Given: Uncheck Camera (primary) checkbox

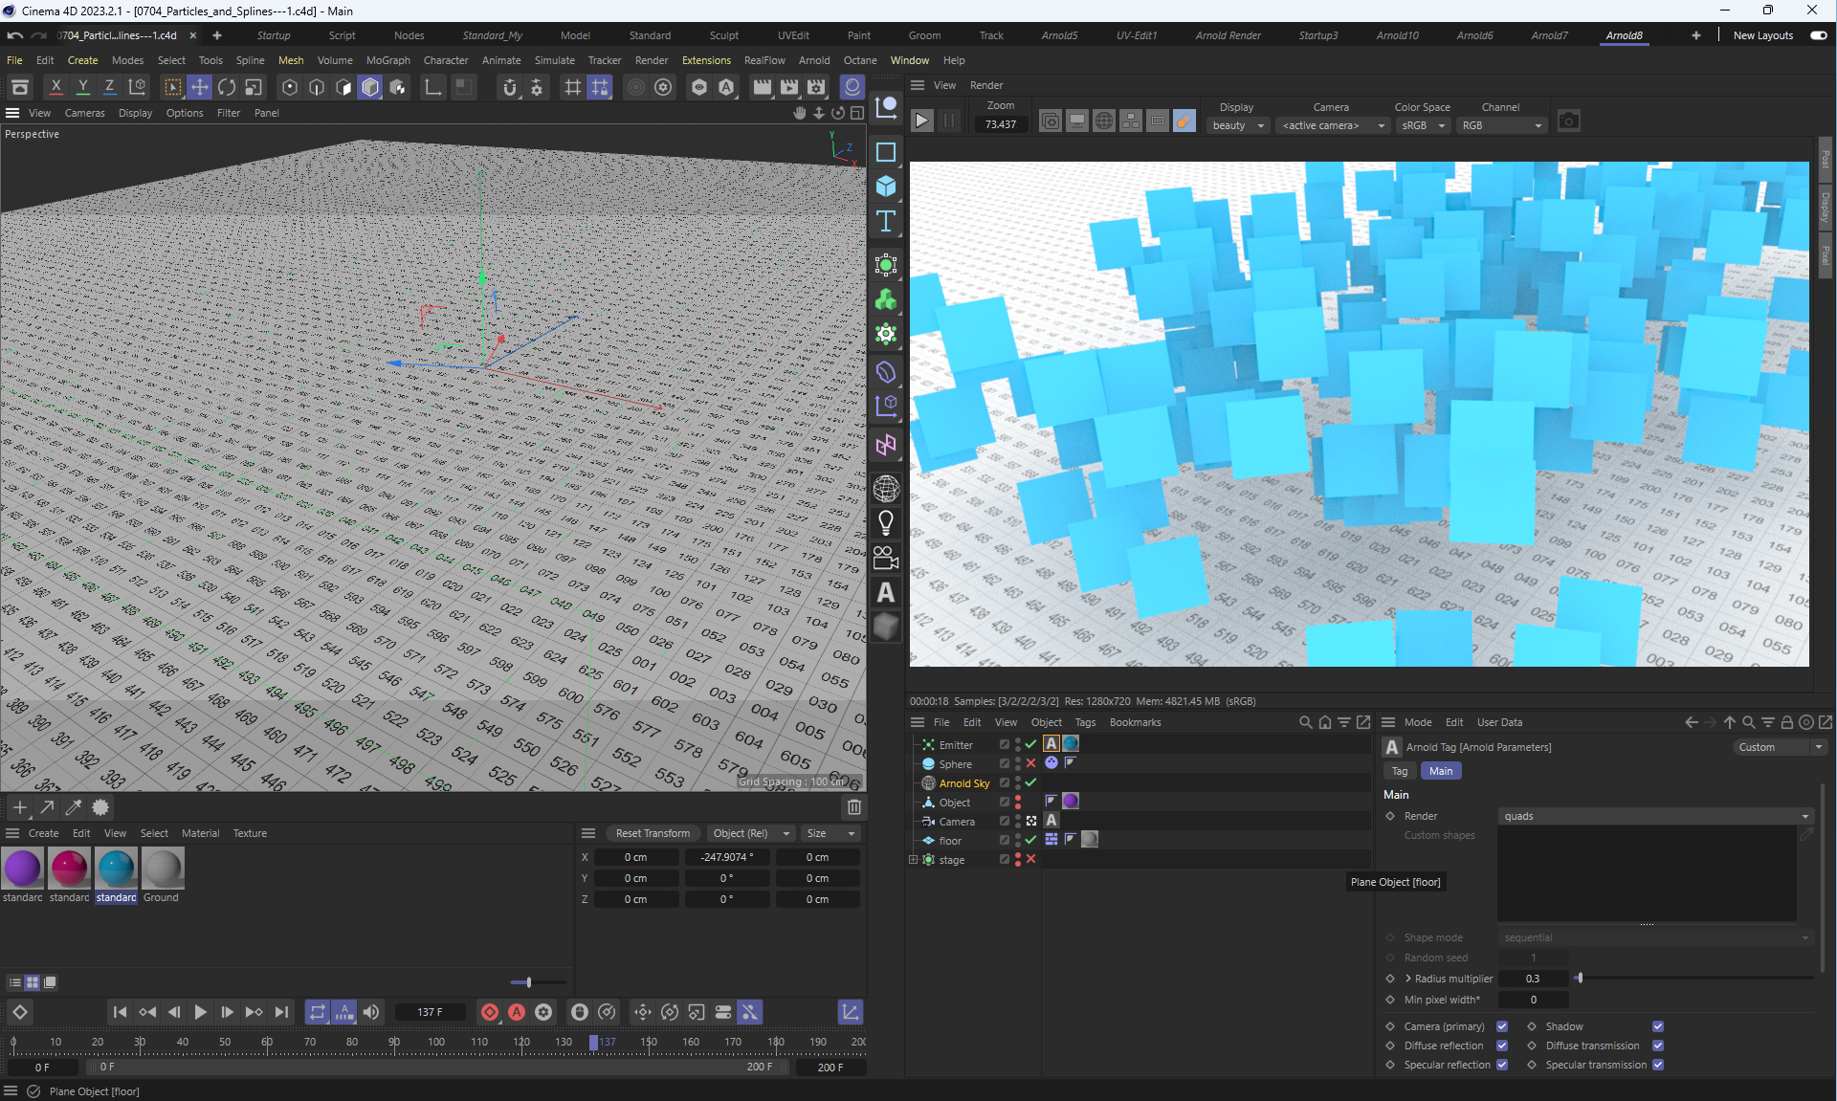Looking at the screenshot, I should (x=1501, y=1026).
